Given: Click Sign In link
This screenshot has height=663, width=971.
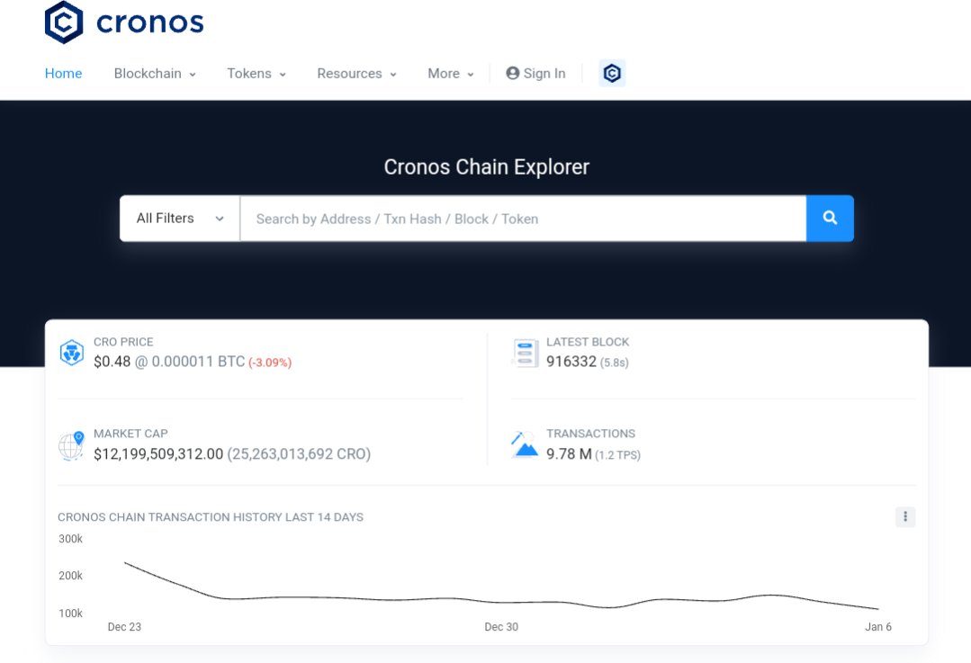Looking at the screenshot, I should click(x=535, y=73).
